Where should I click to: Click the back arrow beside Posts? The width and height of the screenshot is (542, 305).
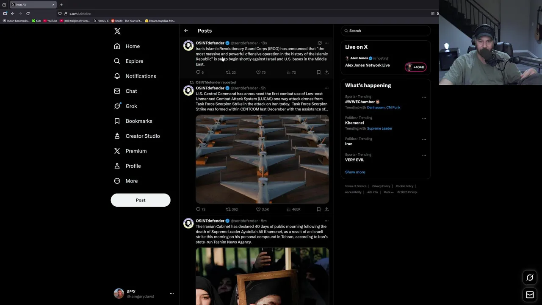(x=186, y=30)
